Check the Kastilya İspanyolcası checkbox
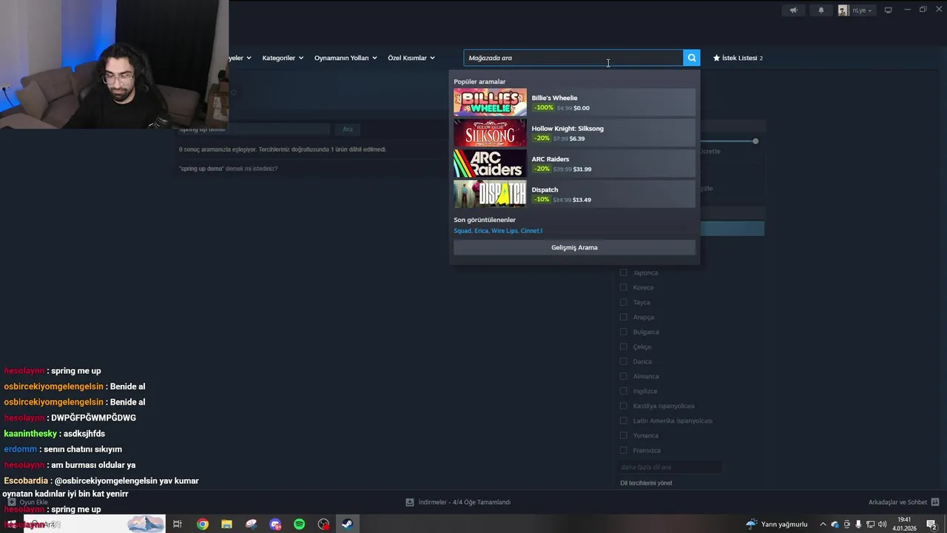This screenshot has width=947, height=533. point(623,406)
